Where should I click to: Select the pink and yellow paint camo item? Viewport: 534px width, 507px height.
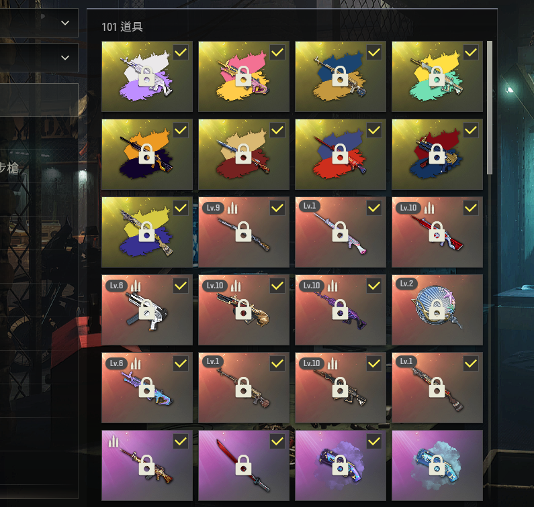click(244, 76)
